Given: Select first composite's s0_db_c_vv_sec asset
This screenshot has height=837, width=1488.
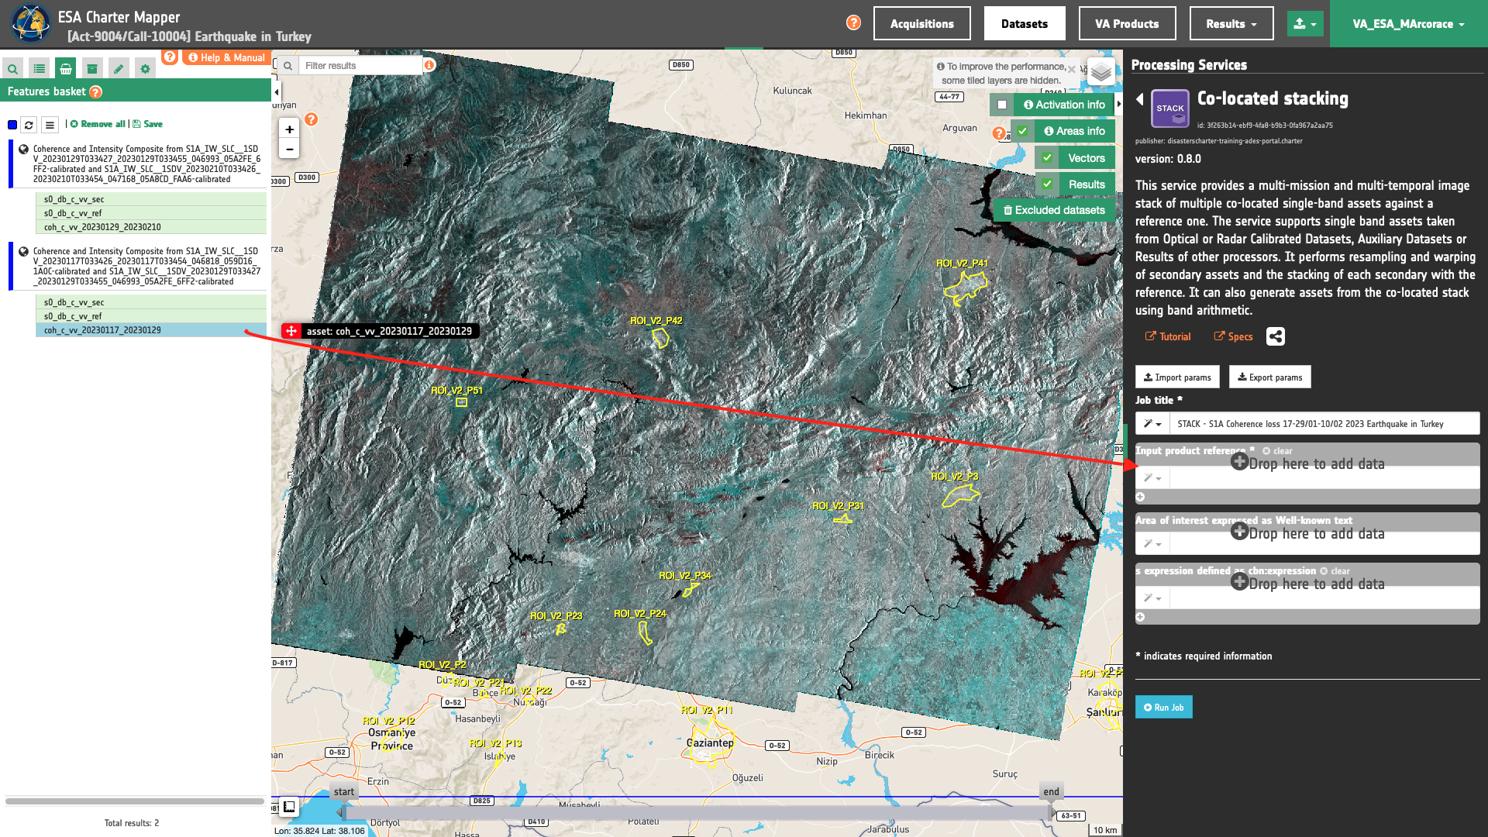Looking at the screenshot, I should click(x=151, y=199).
